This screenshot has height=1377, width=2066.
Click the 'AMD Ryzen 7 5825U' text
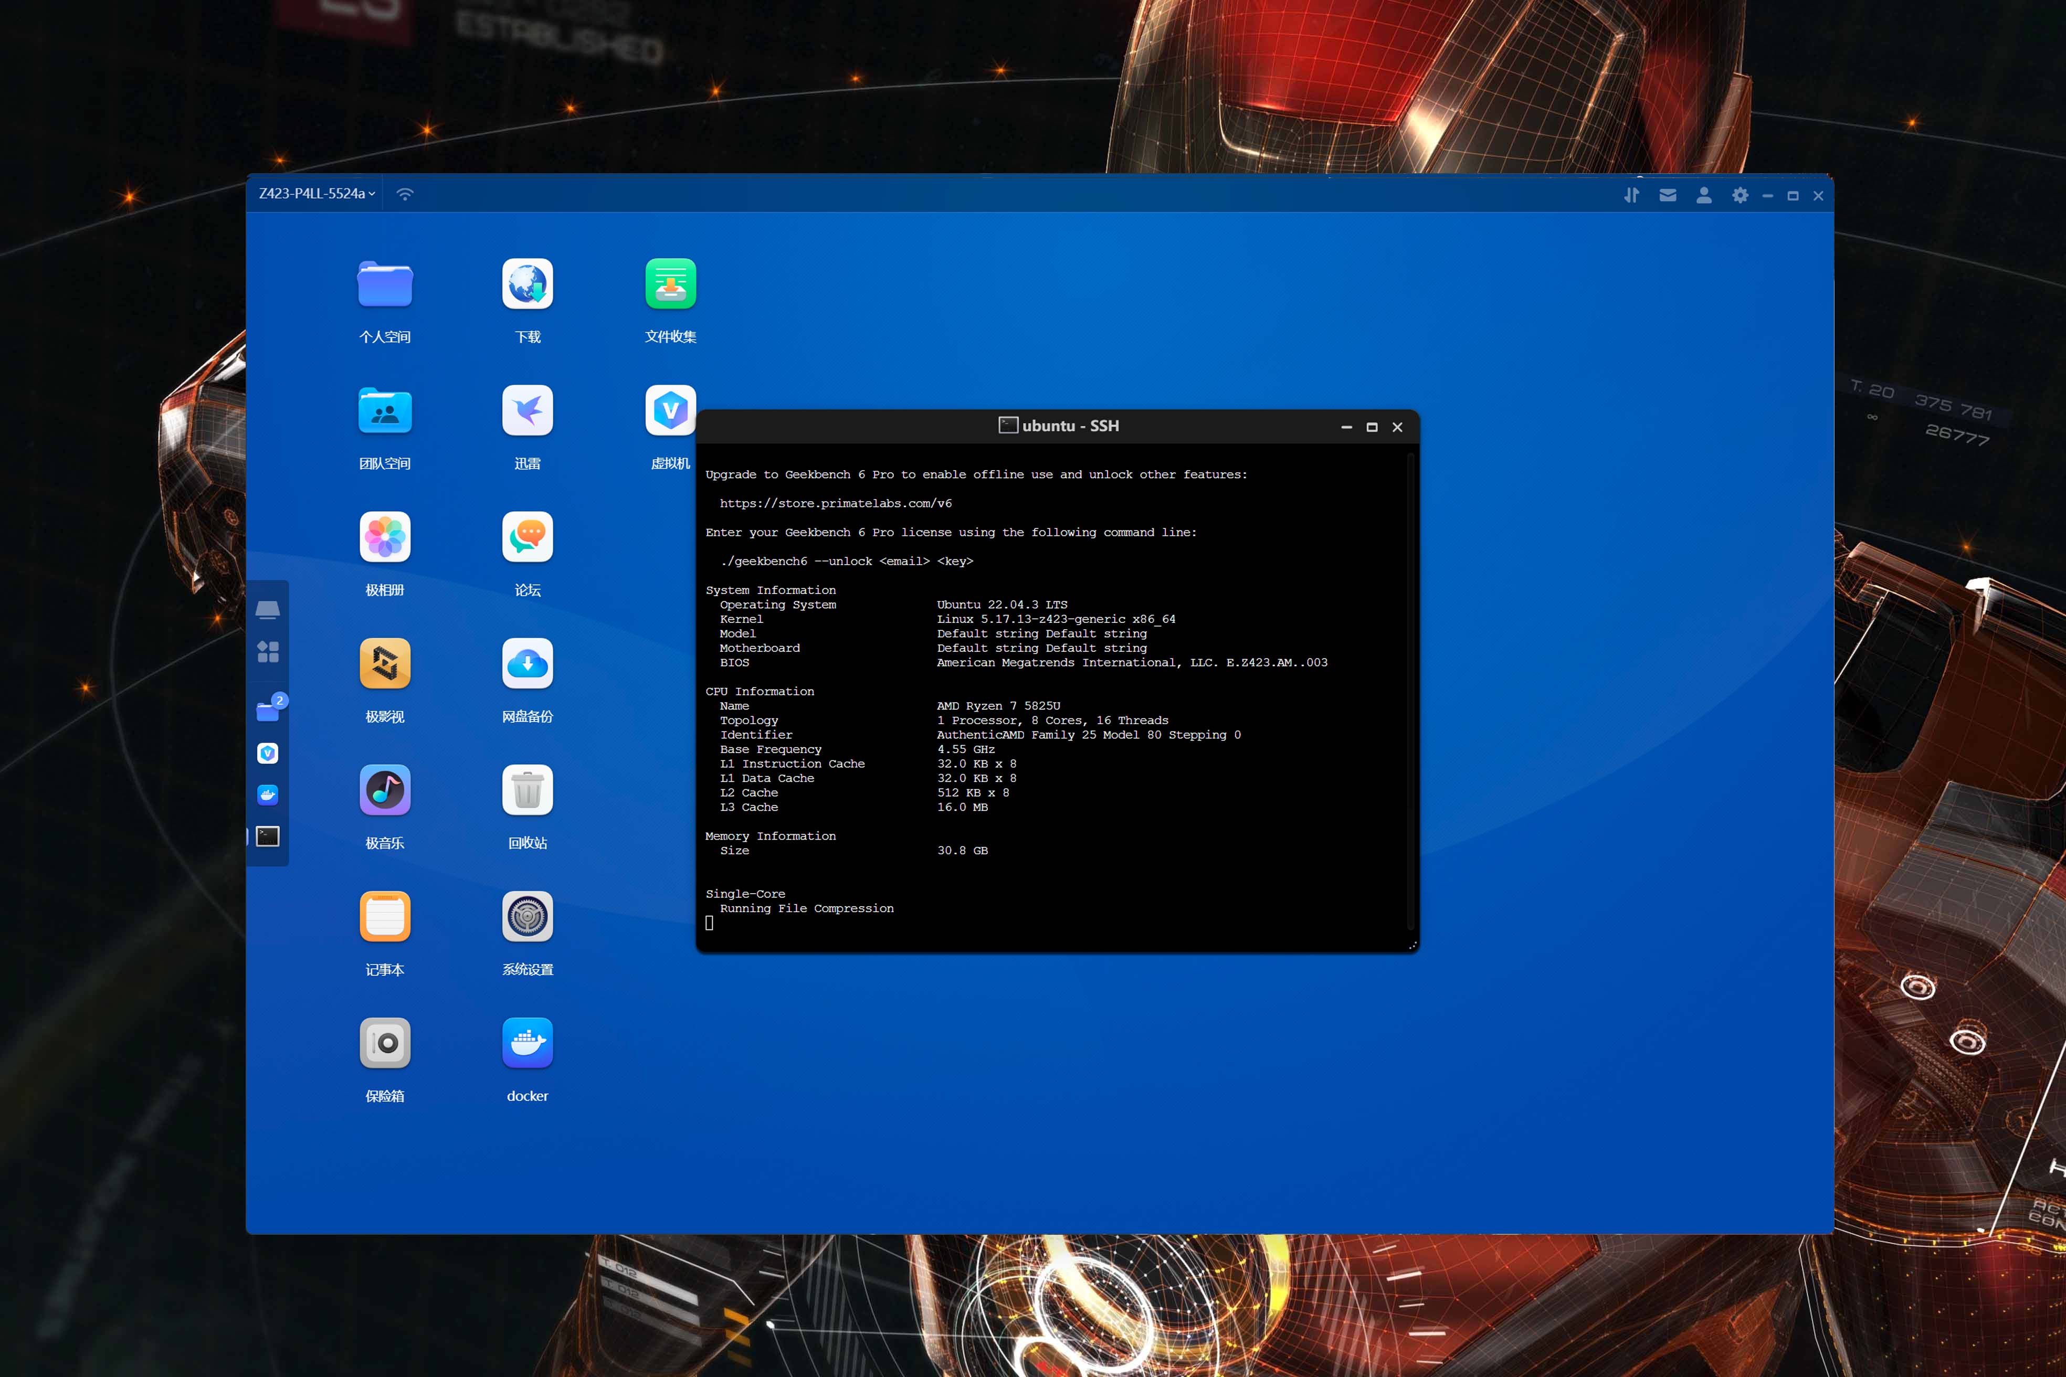(999, 706)
